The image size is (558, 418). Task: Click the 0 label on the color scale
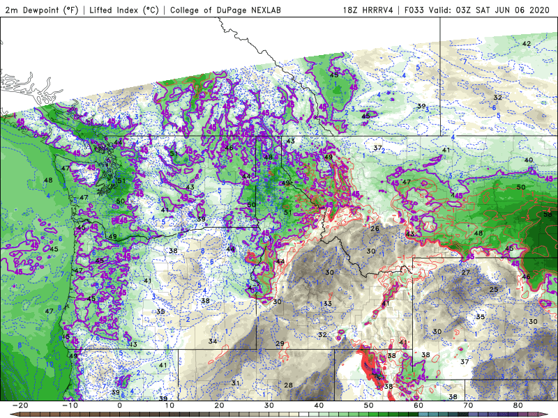pyautogui.click(x=119, y=405)
